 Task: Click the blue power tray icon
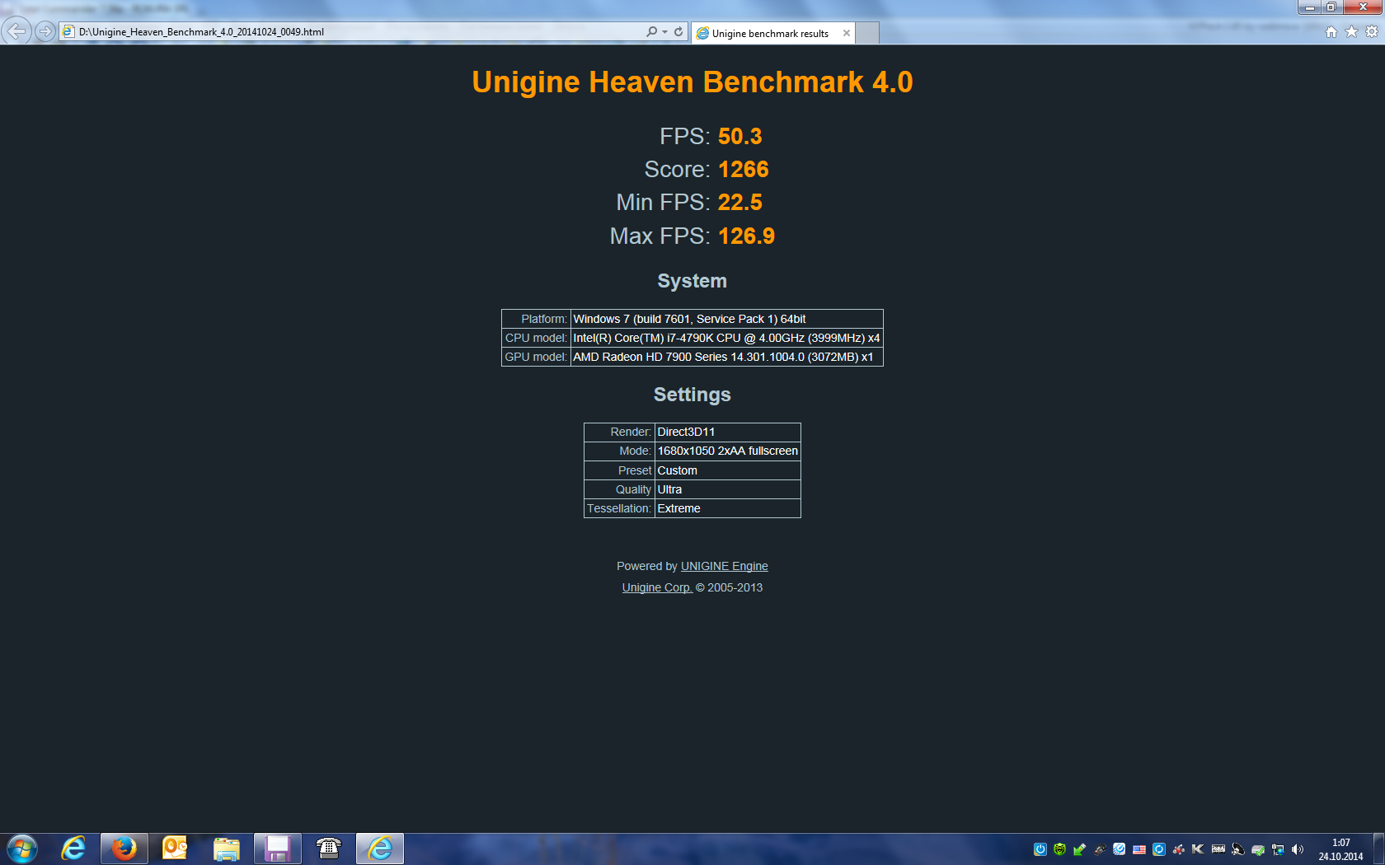point(1040,849)
